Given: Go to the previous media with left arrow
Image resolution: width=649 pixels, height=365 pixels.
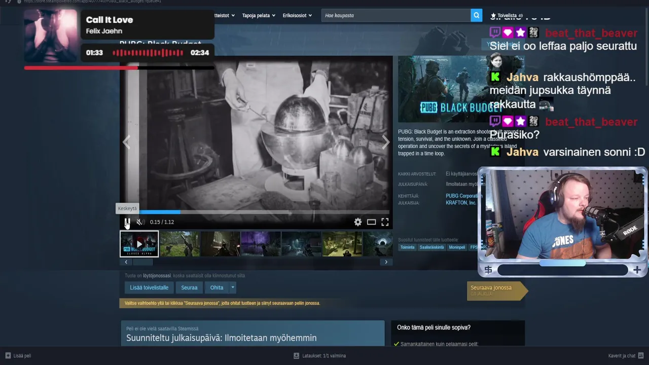Looking at the screenshot, I should (x=127, y=142).
